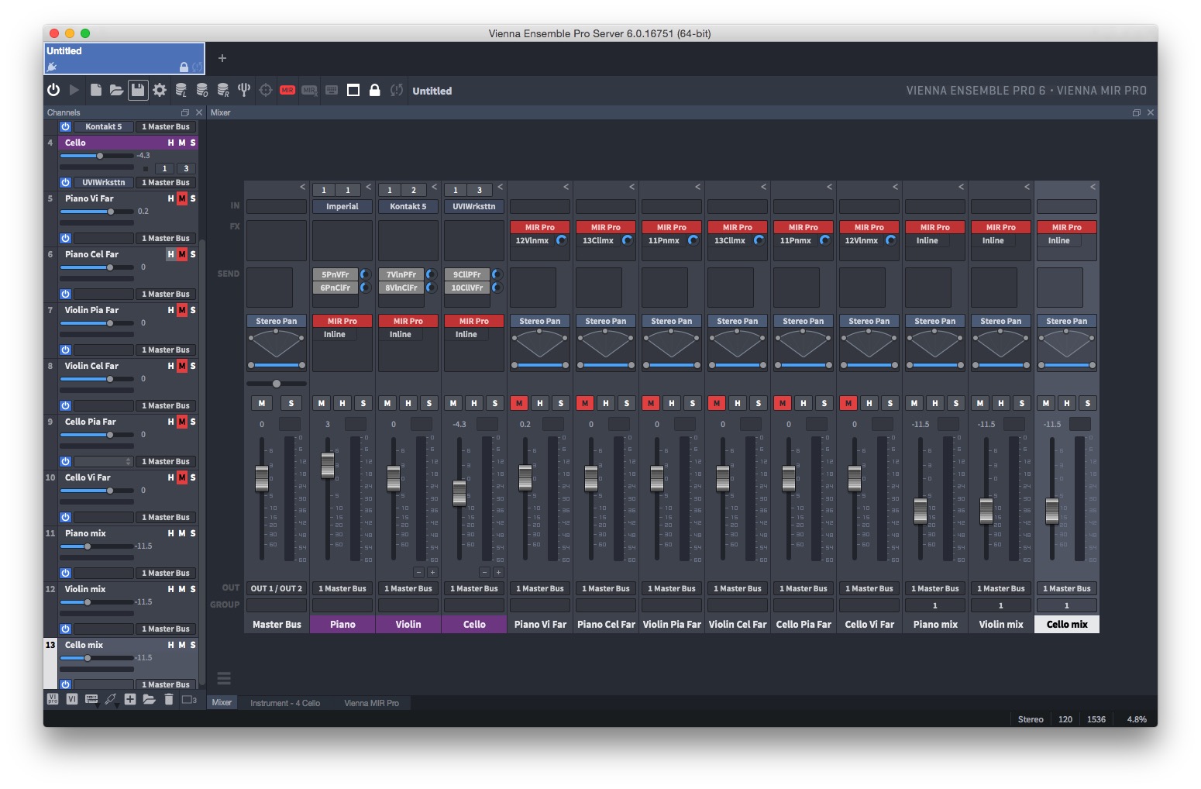This screenshot has height=789, width=1201.
Task: Click the trash icon below channel list
Action: click(x=169, y=699)
